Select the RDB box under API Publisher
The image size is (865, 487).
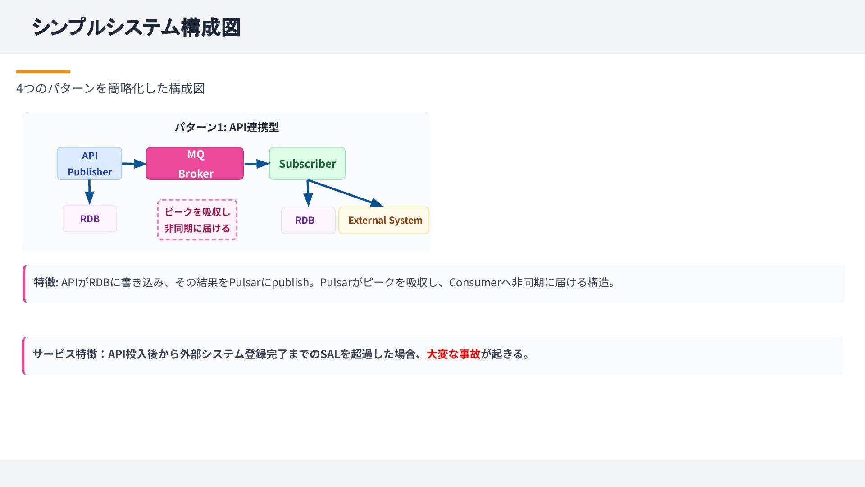[90, 219]
